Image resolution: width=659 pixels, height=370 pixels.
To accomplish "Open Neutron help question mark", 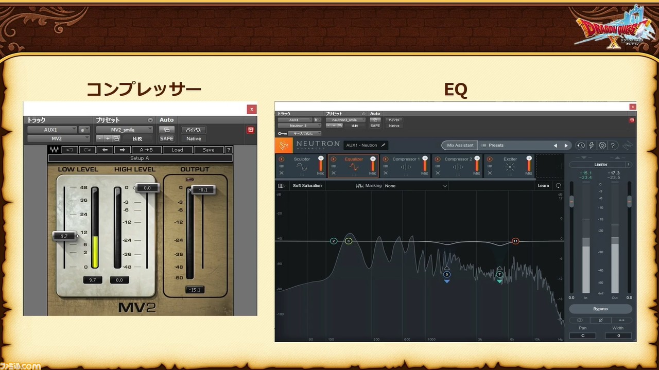I will click(613, 146).
